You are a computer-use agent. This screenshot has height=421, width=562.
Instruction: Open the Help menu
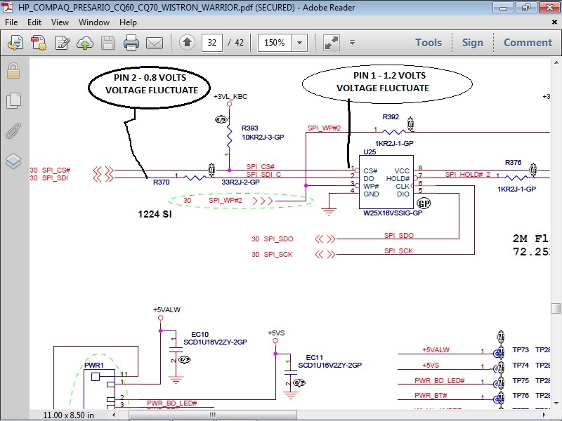click(128, 22)
